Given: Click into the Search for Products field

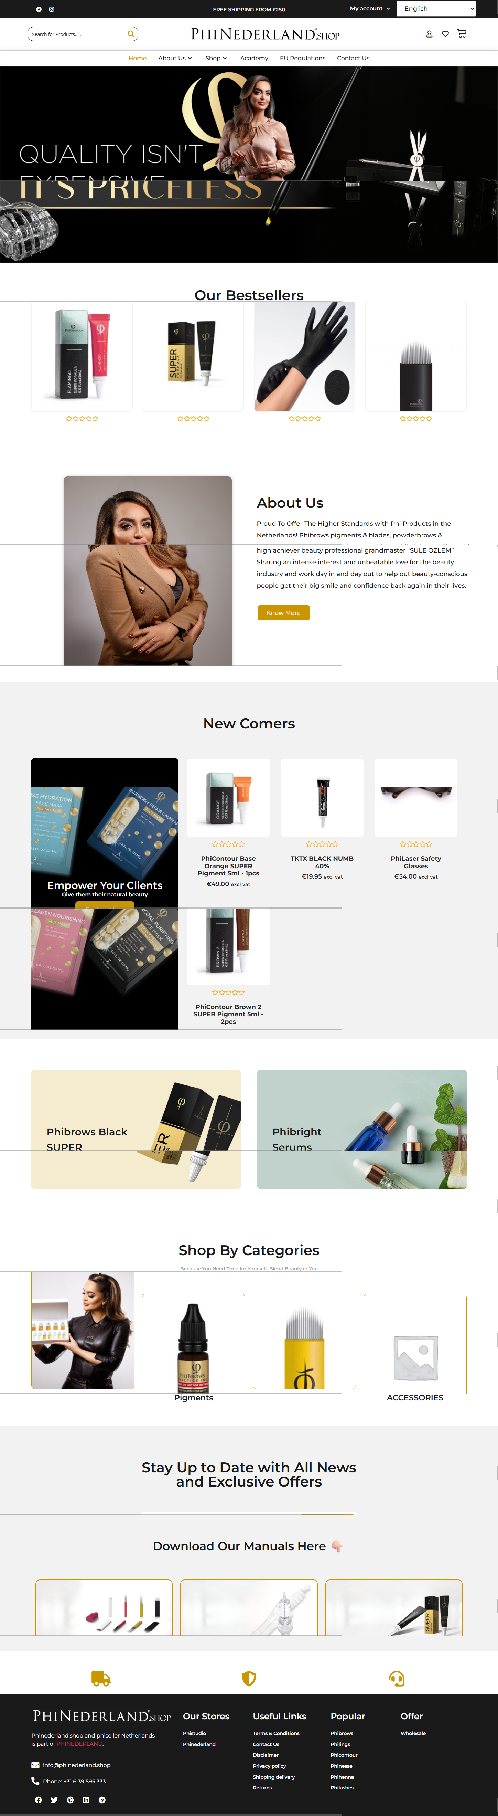Looking at the screenshot, I should tap(77, 34).
